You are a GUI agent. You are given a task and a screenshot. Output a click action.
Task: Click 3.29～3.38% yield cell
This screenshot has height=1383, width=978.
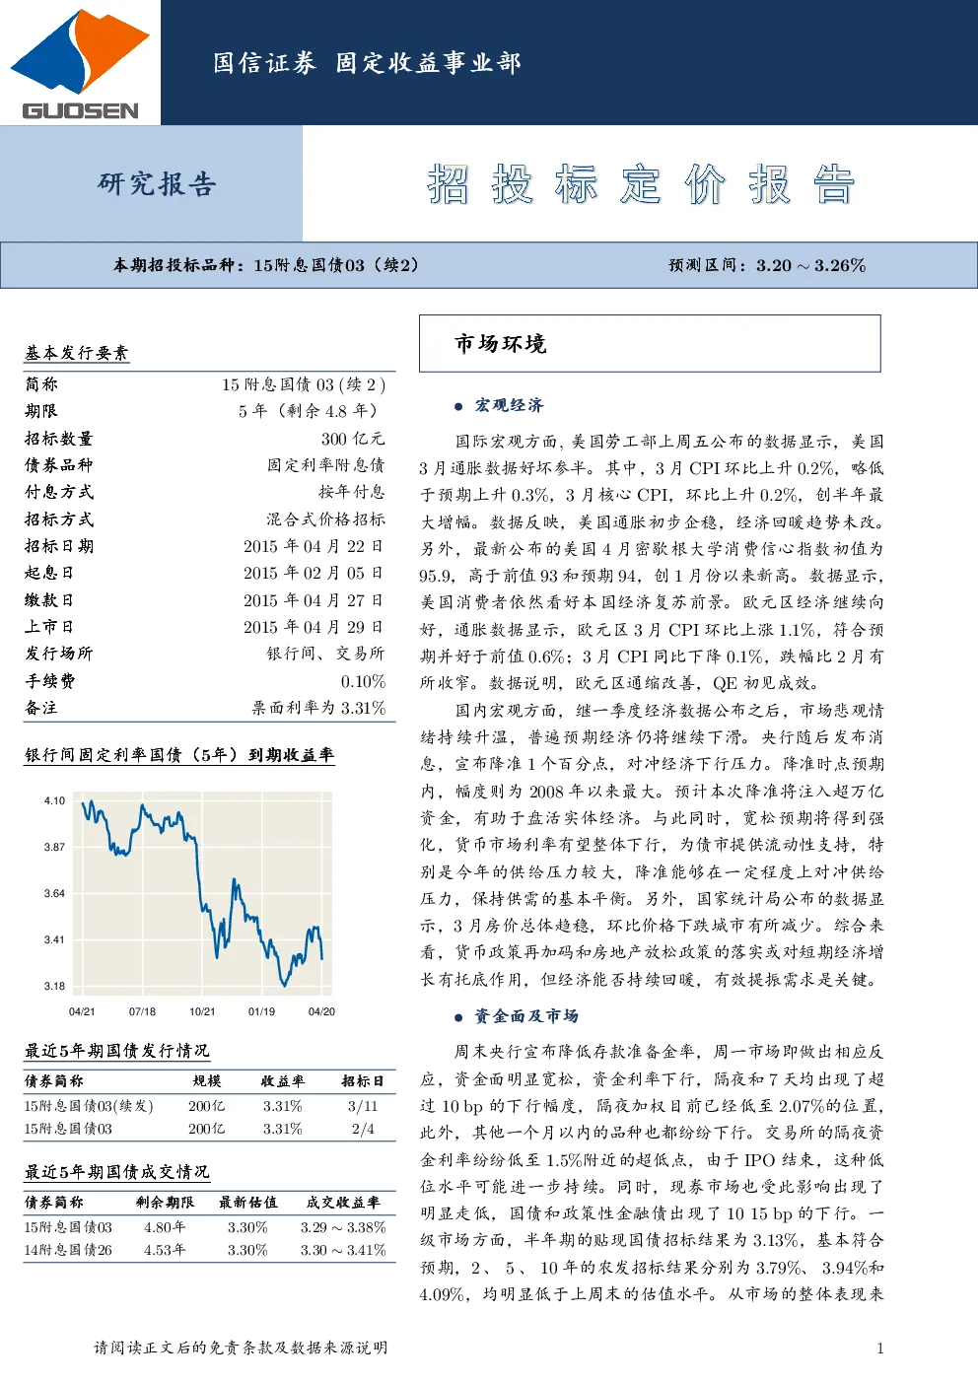click(343, 1227)
